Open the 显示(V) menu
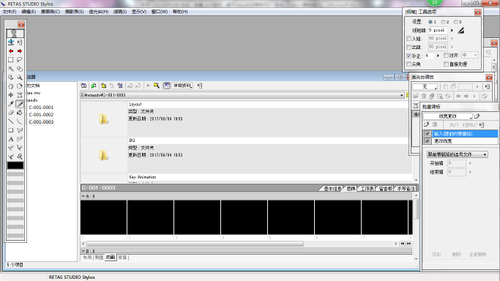Image resolution: width=500 pixels, height=281 pixels. tap(138, 12)
